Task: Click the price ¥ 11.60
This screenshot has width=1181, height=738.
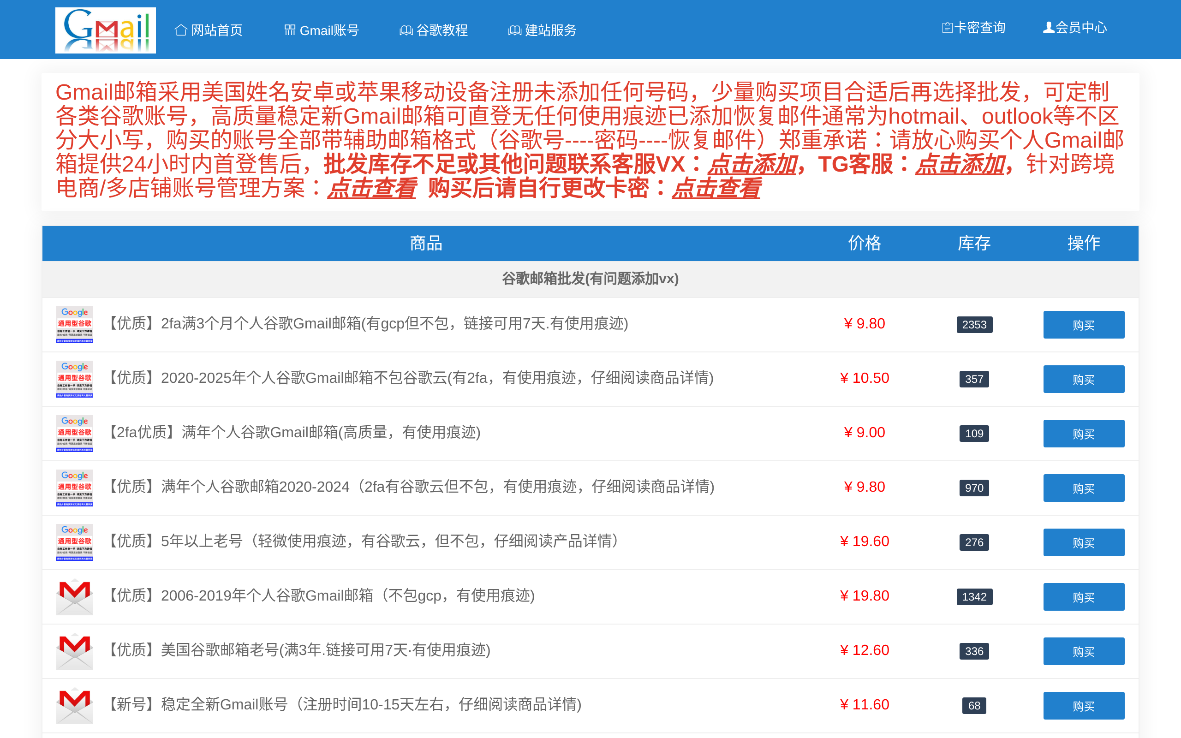Action: (864, 704)
